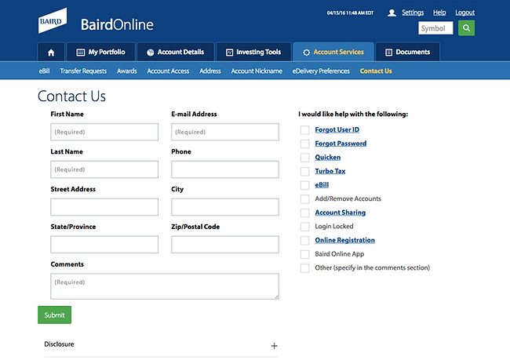Click into the First Name field
This screenshot has width=510, height=360.
104,132
